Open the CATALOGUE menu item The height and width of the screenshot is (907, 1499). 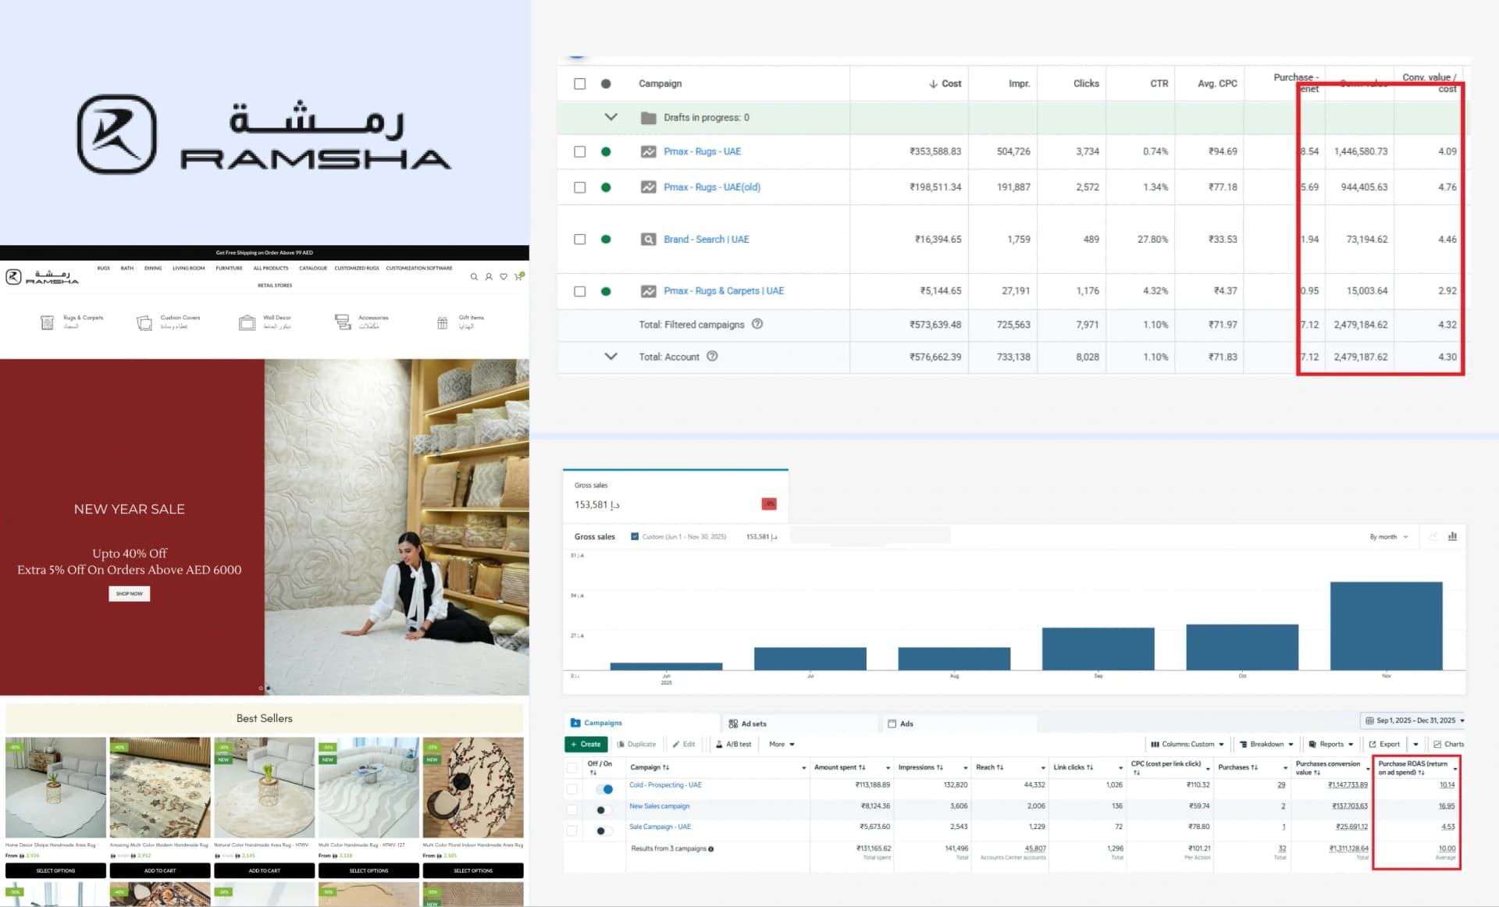pyautogui.click(x=313, y=268)
